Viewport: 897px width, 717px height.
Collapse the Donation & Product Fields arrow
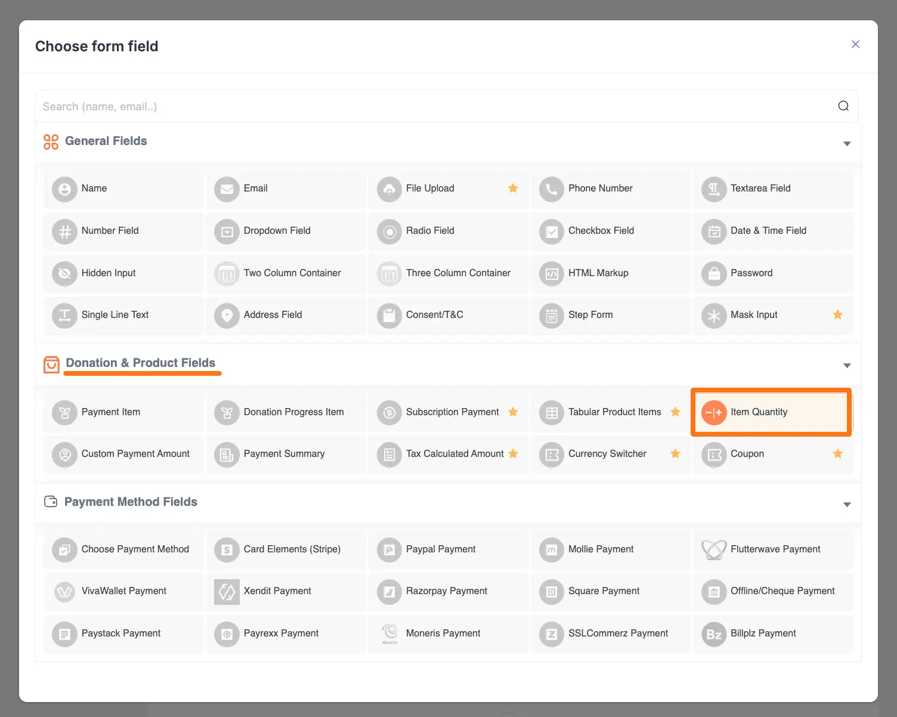846,366
